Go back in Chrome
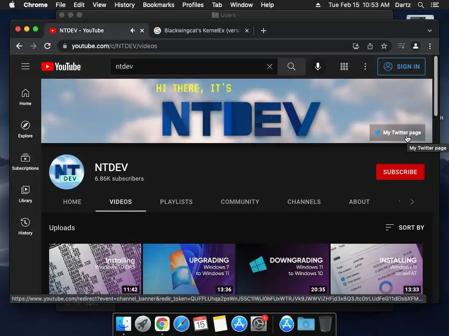The height and width of the screenshot is (336, 449). pos(19,46)
